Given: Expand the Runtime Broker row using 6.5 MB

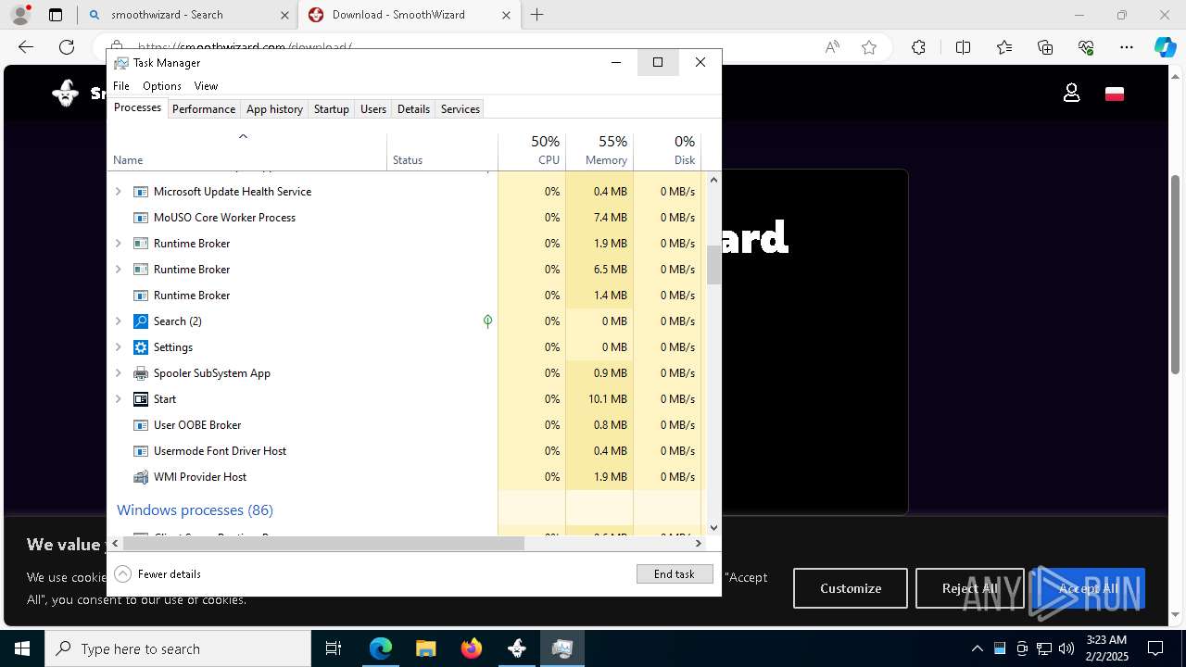Looking at the screenshot, I should (x=118, y=270).
